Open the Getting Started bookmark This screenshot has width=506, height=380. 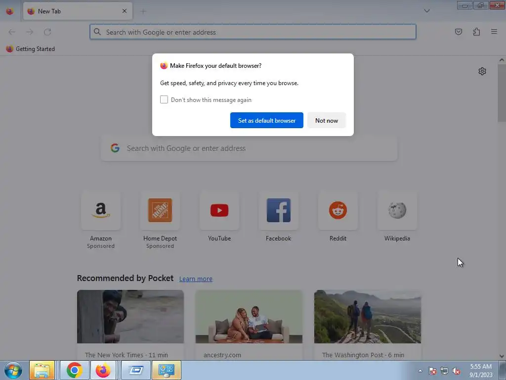pos(30,49)
